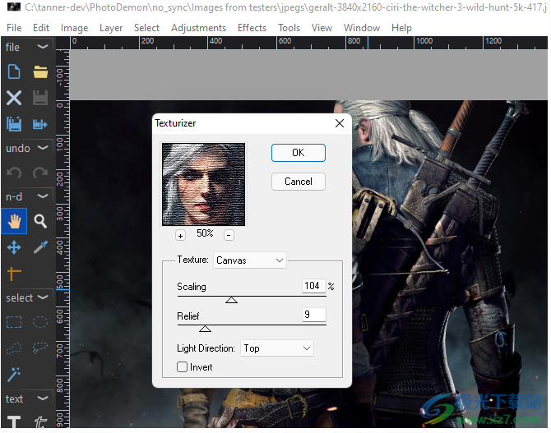Open the View menu

322,28
